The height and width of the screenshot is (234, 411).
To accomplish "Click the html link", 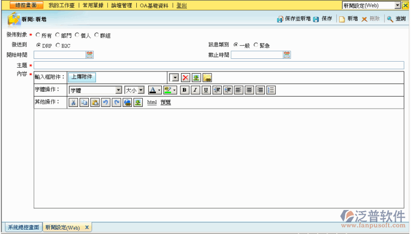I will point(152,102).
